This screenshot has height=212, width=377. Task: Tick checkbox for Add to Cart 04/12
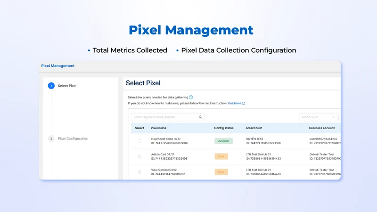click(x=139, y=156)
